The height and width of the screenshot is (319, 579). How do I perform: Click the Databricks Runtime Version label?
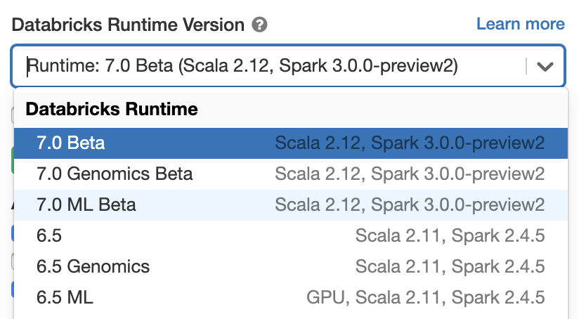click(128, 25)
